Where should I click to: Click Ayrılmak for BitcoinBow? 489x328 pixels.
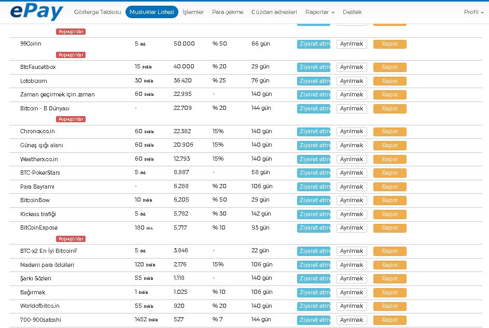point(352,201)
